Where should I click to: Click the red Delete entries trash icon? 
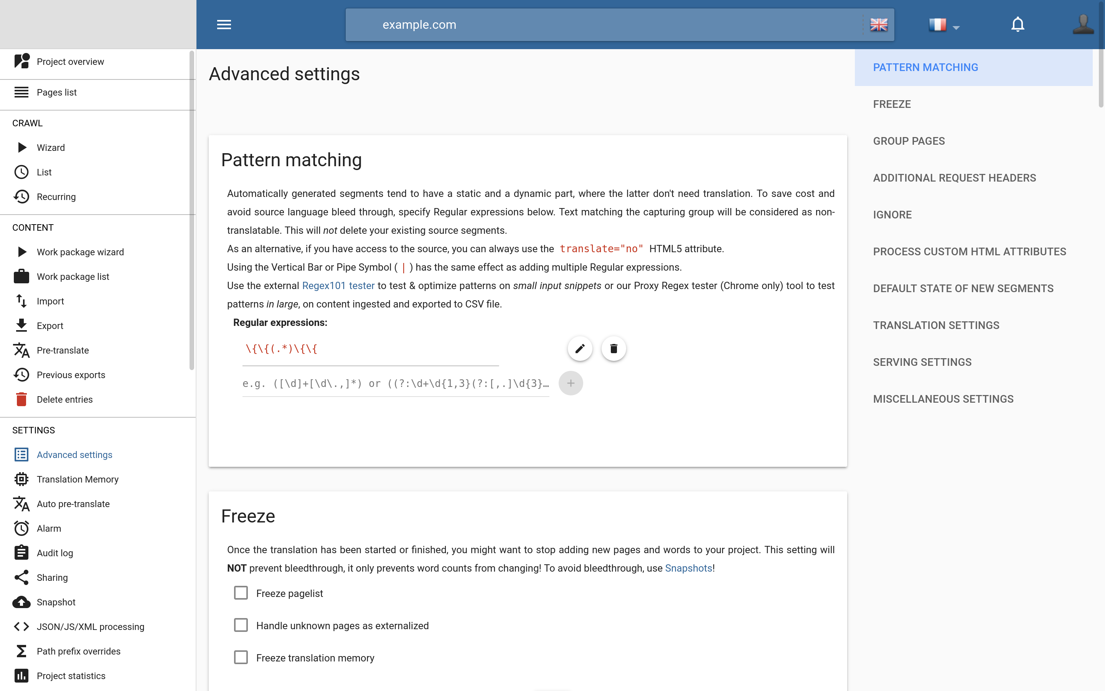pyautogui.click(x=21, y=399)
